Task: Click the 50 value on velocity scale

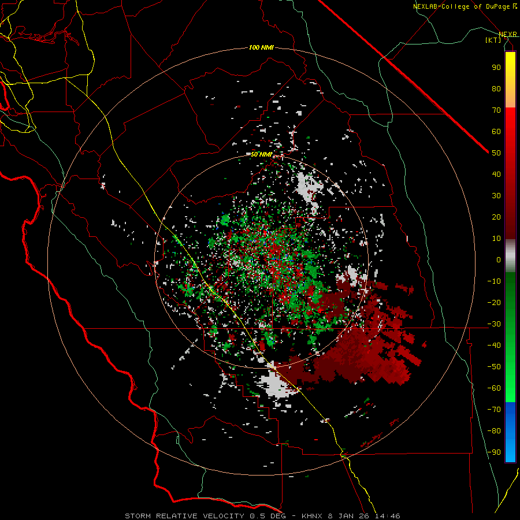Action: pyautogui.click(x=496, y=153)
